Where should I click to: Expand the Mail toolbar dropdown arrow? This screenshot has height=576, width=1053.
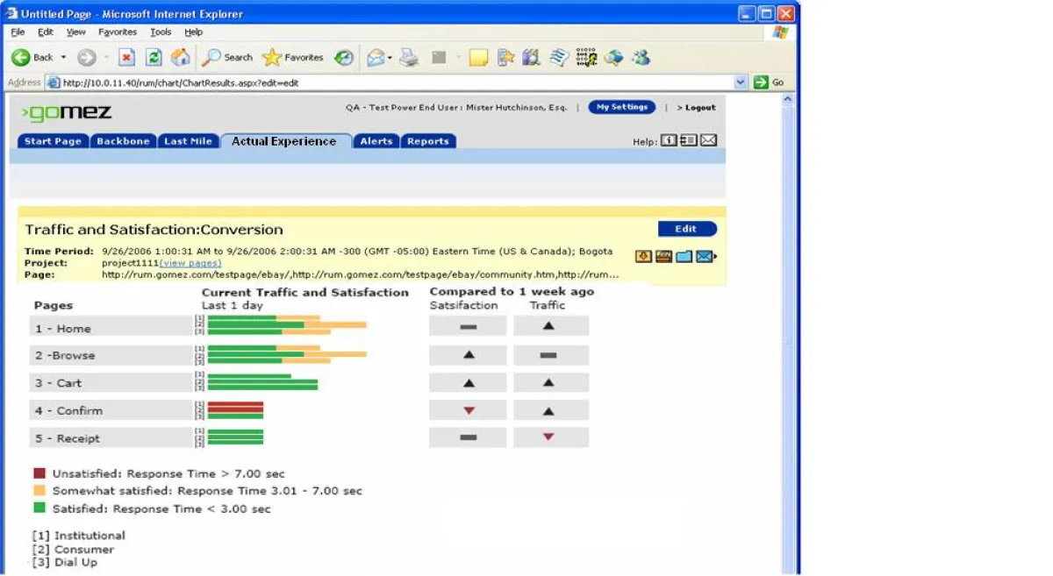click(390, 58)
